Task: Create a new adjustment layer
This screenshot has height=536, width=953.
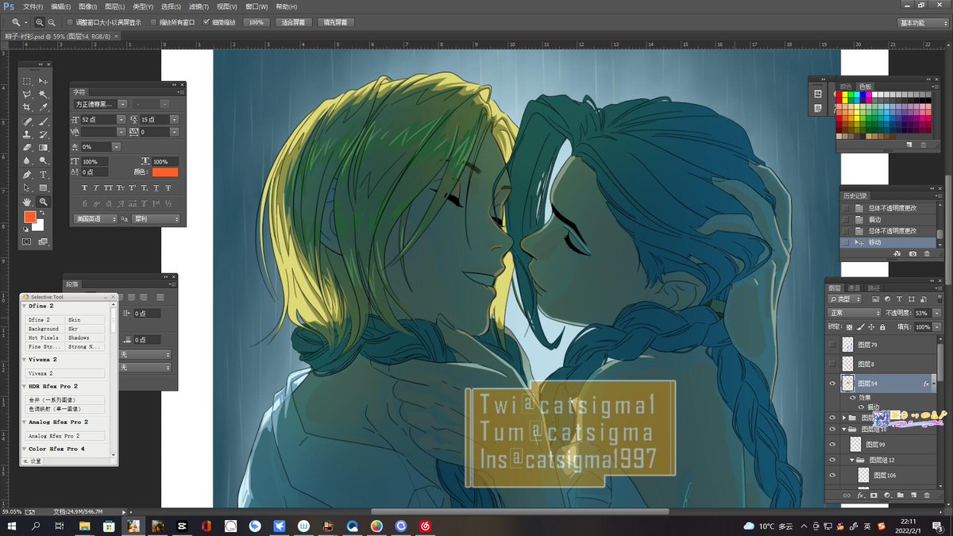Action: point(887,495)
